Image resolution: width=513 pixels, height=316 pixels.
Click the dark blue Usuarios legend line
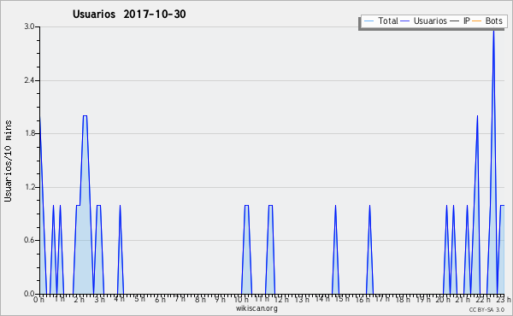pos(405,21)
